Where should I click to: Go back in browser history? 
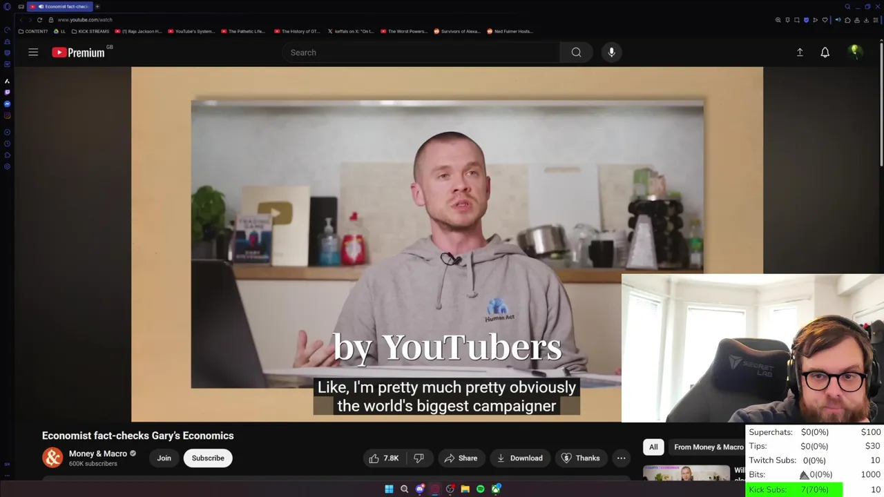[x=21, y=20]
